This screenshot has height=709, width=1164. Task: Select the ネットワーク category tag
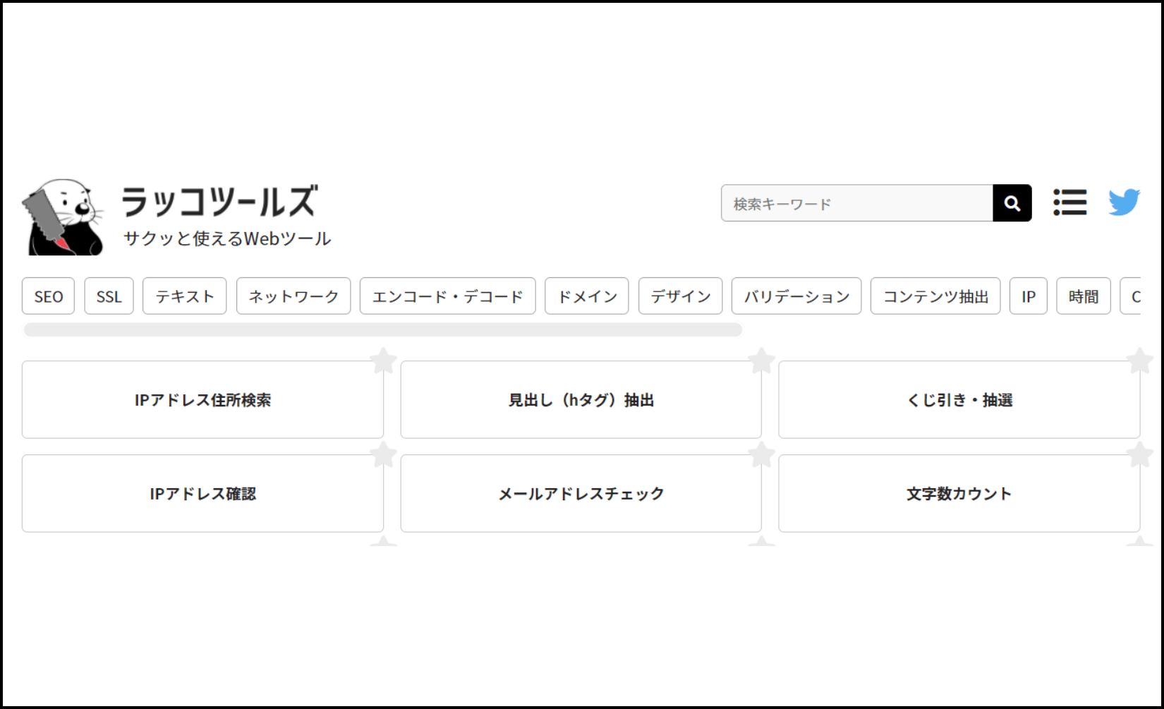click(293, 296)
